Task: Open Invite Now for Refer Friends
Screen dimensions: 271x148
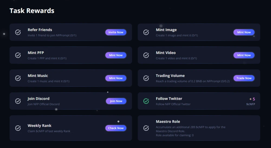Action: click(x=116, y=32)
